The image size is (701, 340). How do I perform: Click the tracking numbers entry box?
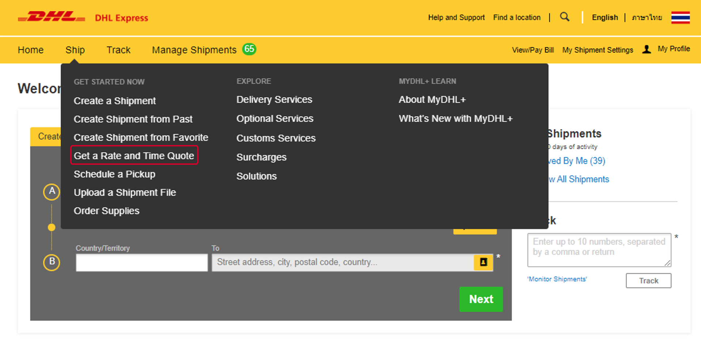(x=599, y=250)
